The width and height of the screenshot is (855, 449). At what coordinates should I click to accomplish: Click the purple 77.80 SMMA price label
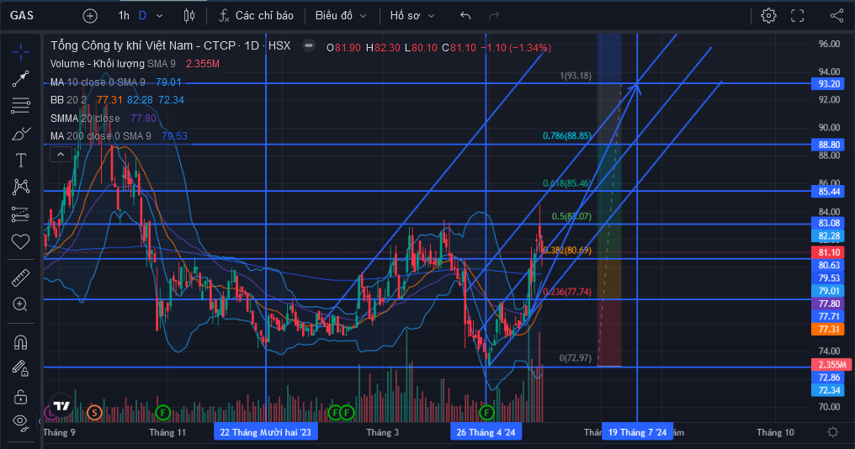tap(828, 304)
